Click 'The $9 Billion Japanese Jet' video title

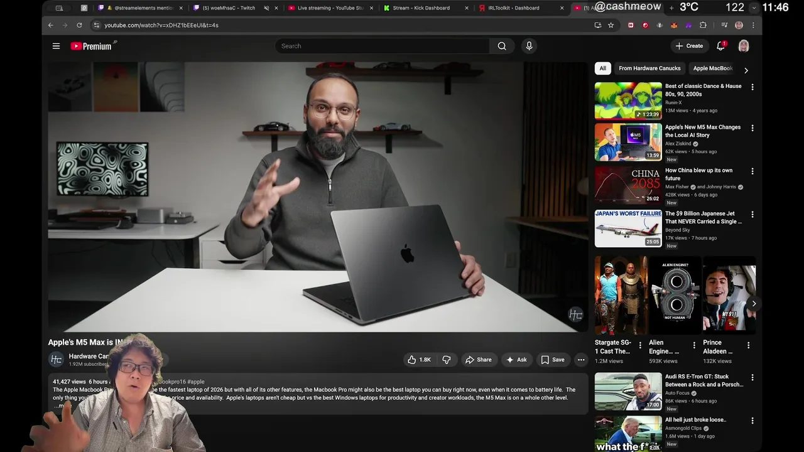703,217
